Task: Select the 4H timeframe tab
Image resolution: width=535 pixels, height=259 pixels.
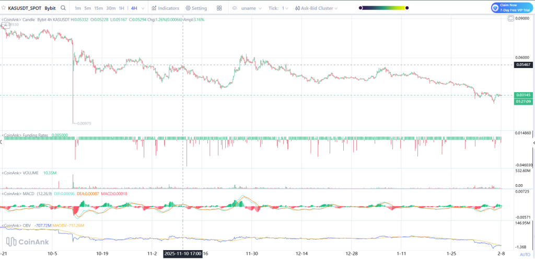Action: (134, 8)
